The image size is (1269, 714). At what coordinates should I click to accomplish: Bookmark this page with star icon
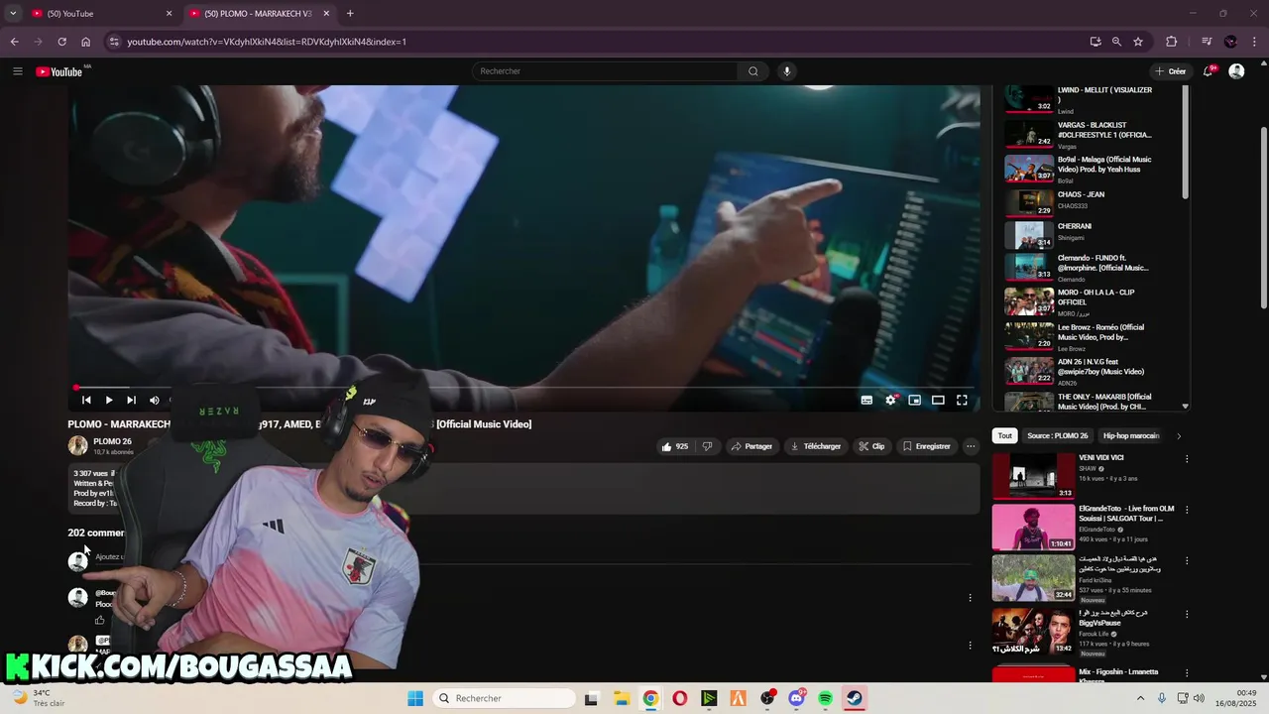pyautogui.click(x=1138, y=42)
